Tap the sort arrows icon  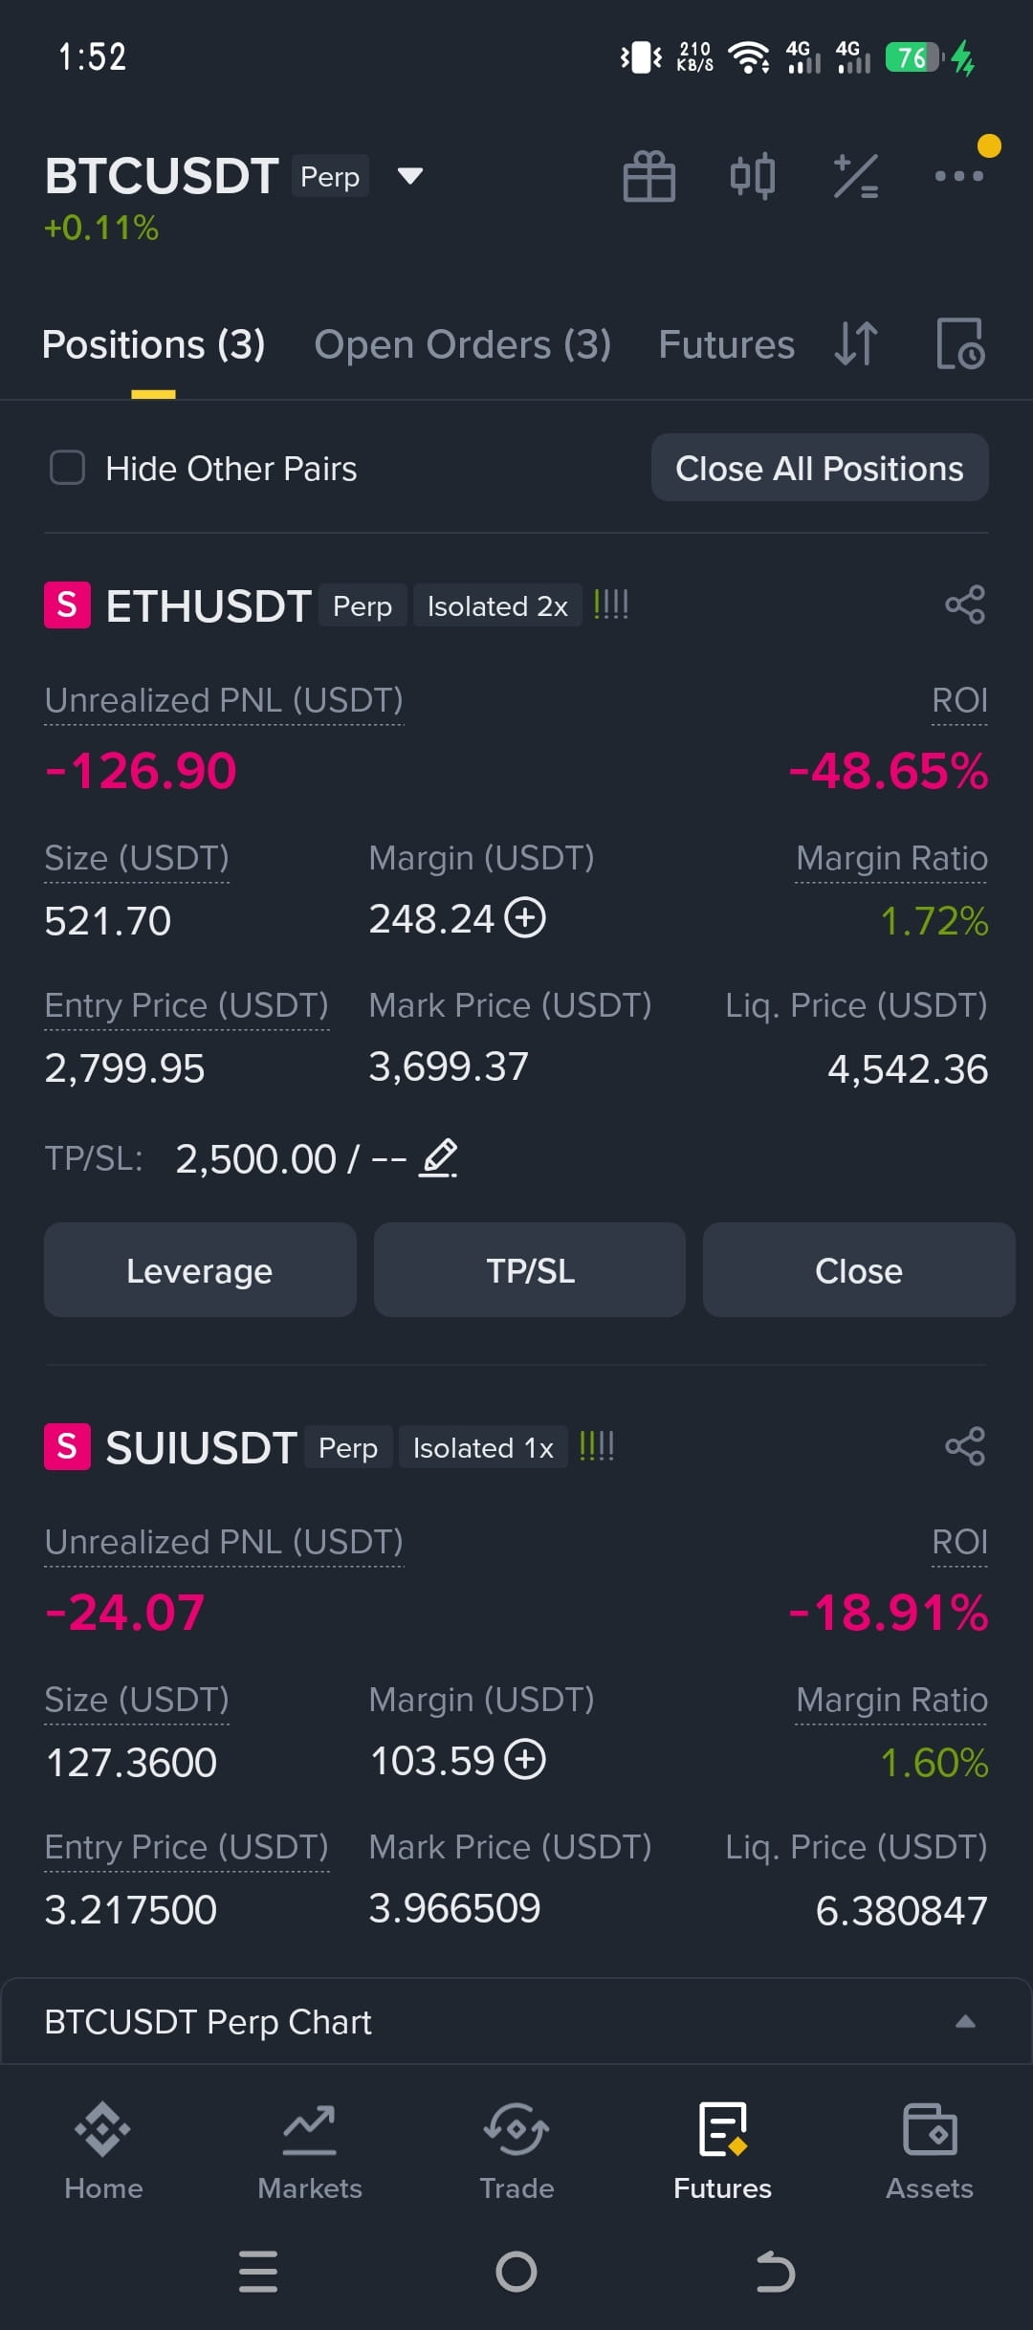pyautogui.click(x=856, y=344)
